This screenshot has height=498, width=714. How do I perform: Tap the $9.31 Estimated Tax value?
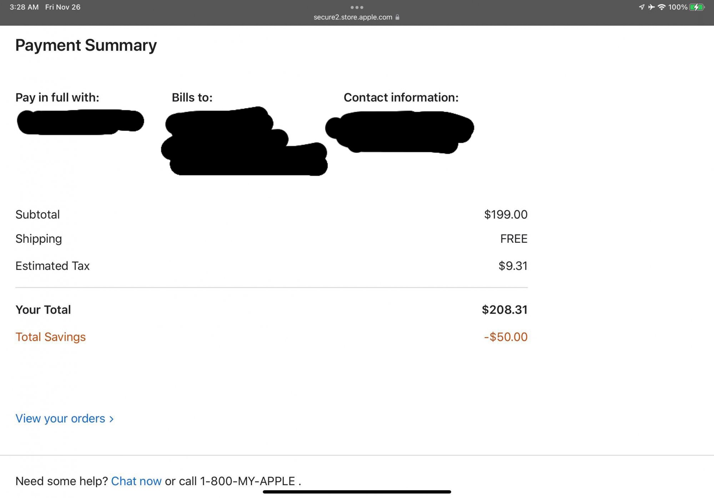coord(513,266)
